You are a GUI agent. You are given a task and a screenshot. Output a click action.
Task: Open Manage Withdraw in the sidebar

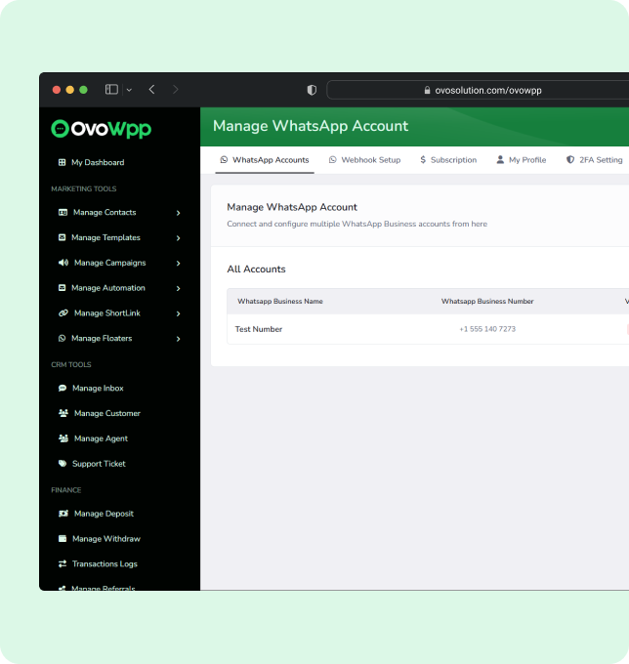tap(106, 539)
